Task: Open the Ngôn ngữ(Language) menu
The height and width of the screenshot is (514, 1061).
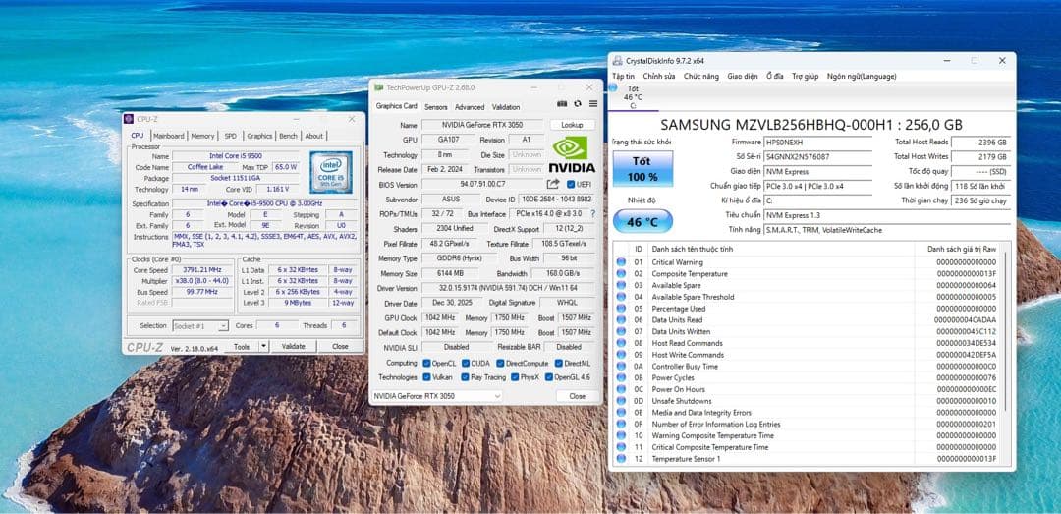Action: (x=862, y=76)
